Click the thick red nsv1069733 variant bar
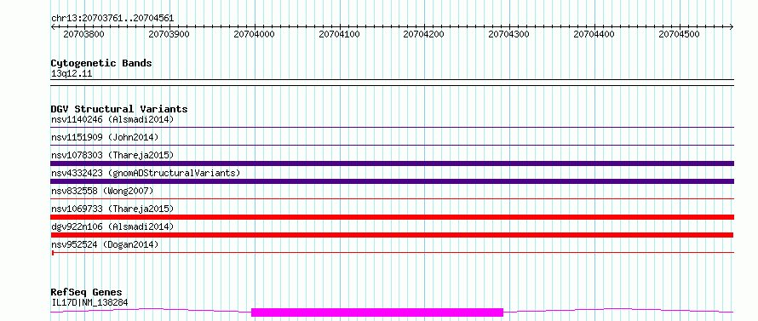The image size is (758, 321). point(392,217)
